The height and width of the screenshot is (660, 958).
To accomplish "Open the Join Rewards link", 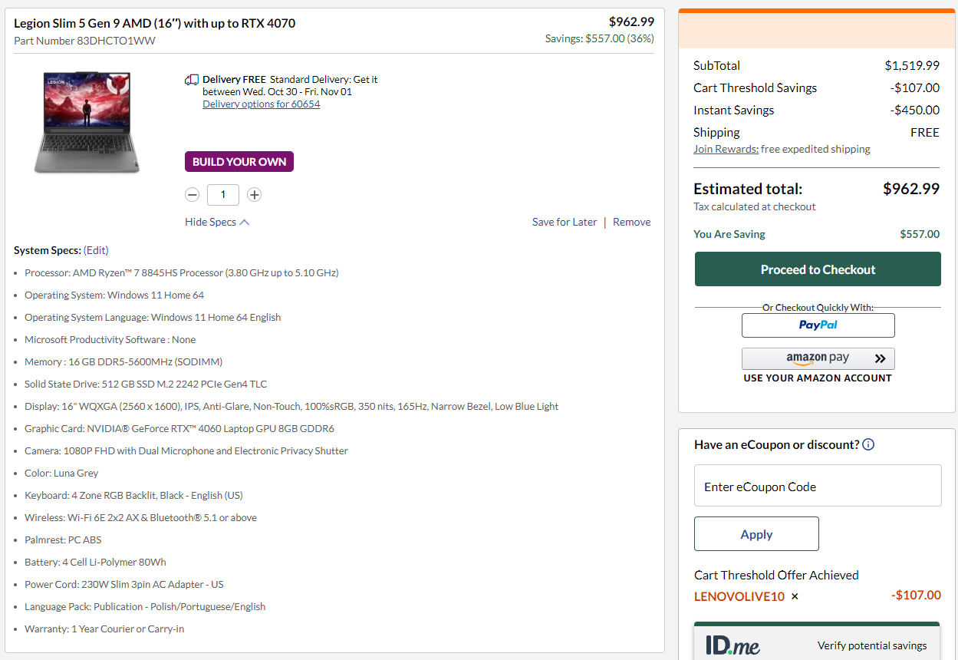I will pos(726,149).
